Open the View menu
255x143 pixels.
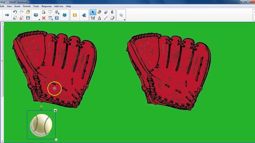point(9,6)
